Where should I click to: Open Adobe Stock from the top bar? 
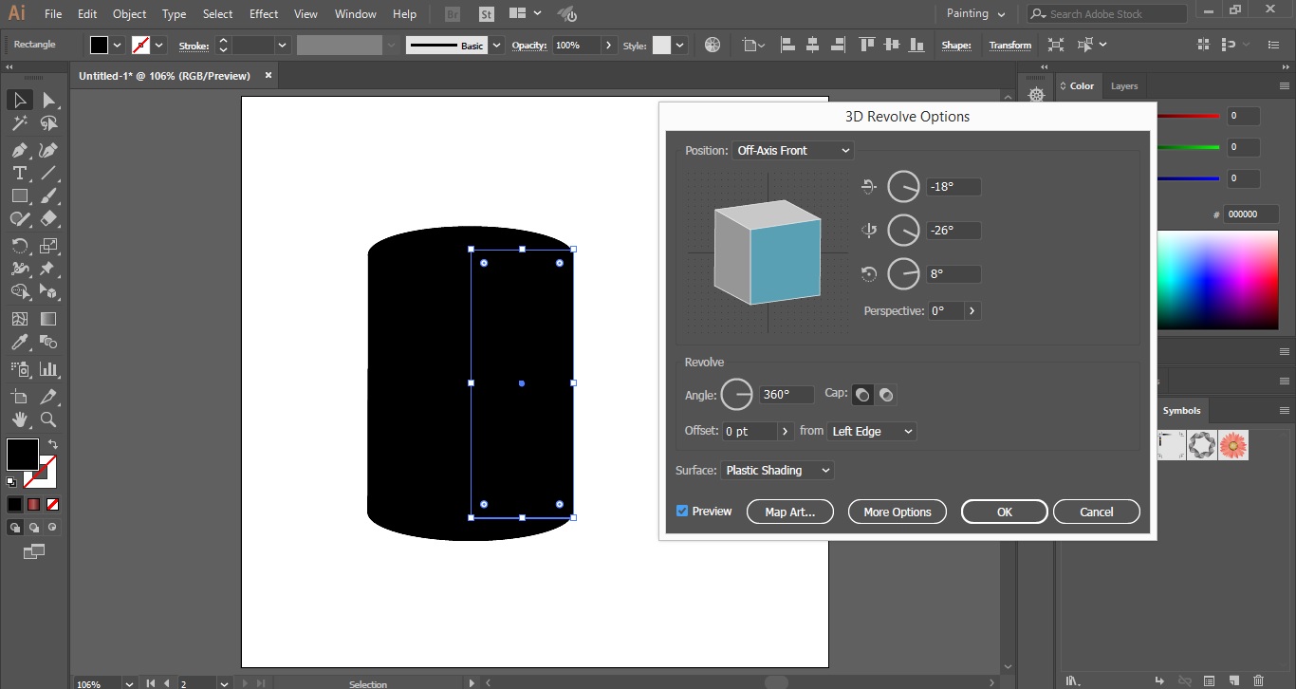click(x=1105, y=13)
